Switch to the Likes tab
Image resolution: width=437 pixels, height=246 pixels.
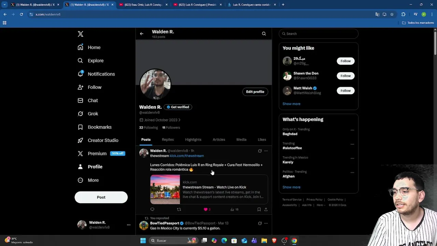click(262, 139)
